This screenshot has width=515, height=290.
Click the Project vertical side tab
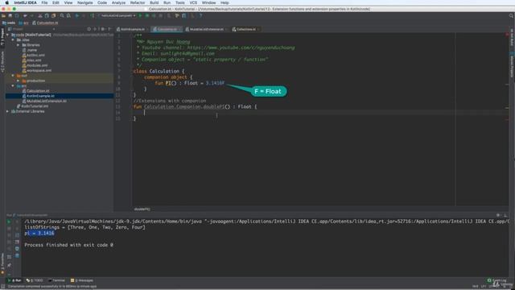(x=2, y=37)
